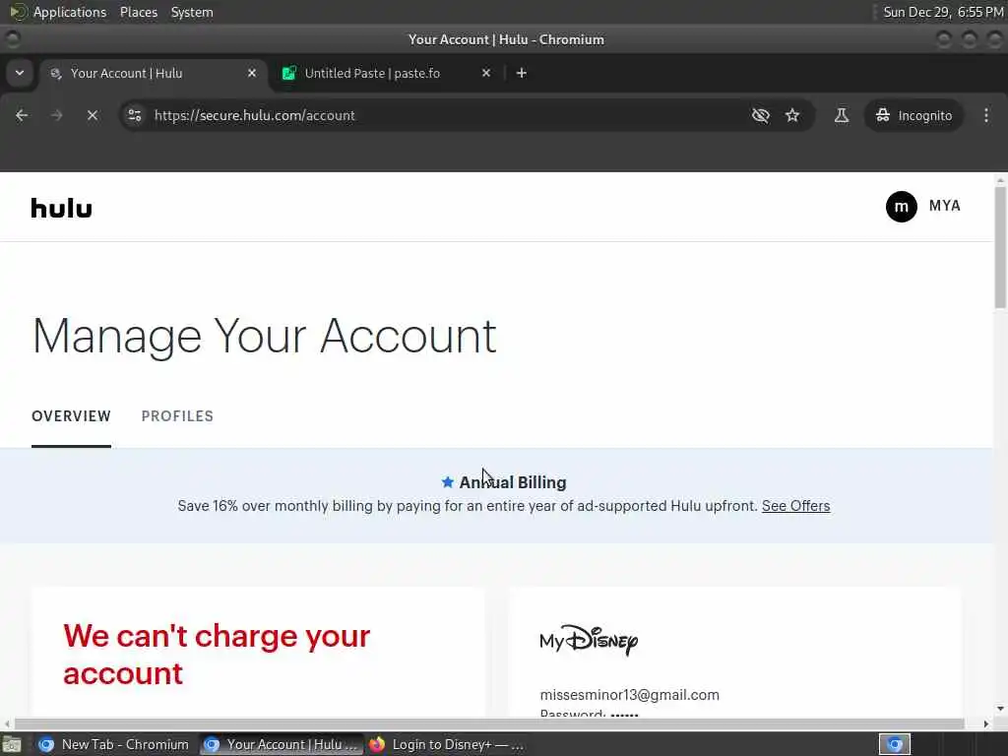Click the blue star next to Annual Billing
The image size is (1008, 756).
tap(448, 482)
